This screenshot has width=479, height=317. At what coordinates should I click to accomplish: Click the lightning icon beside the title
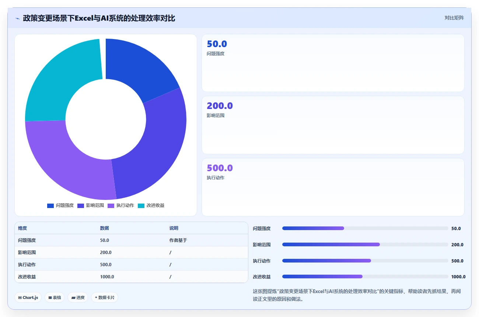[x=17, y=18]
